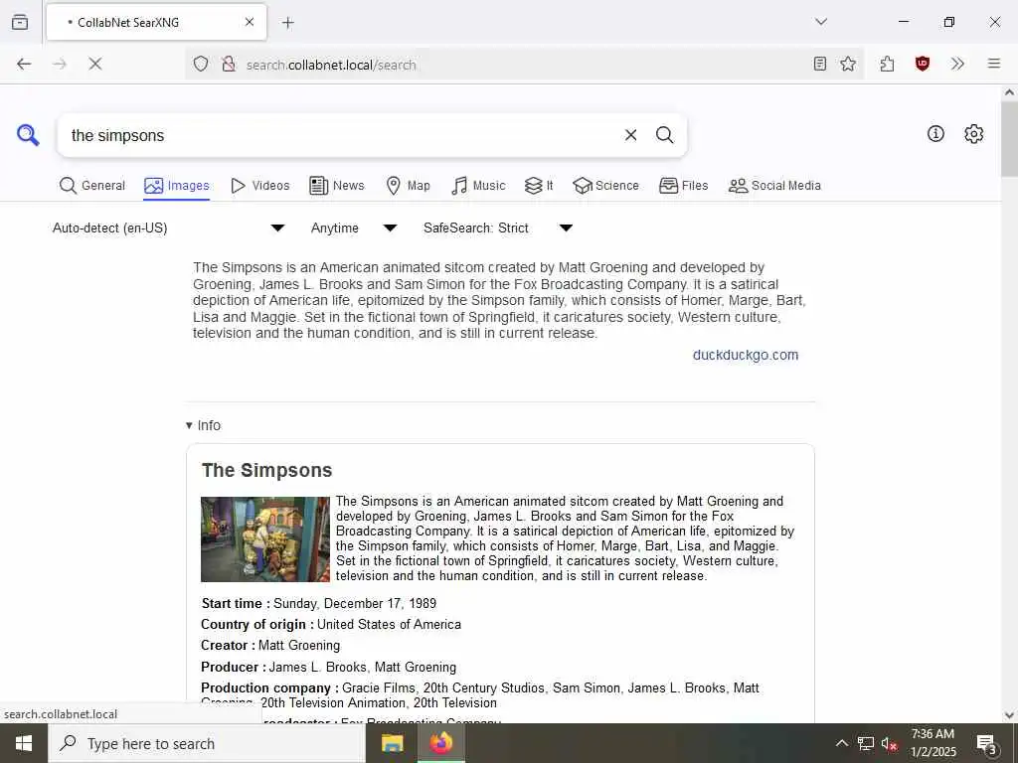1018x763 pixels.
Task: Open a new tab with the plus button
Action: pyautogui.click(x=287, y=23)
